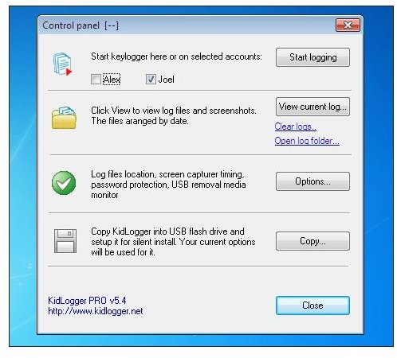The image size is (397, 358).
Task: Close the window with the red X
Action: click(x=348, y=25)
